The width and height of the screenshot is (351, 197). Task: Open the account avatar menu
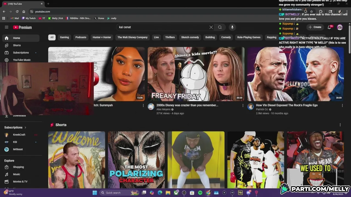(x=340, y=27)
